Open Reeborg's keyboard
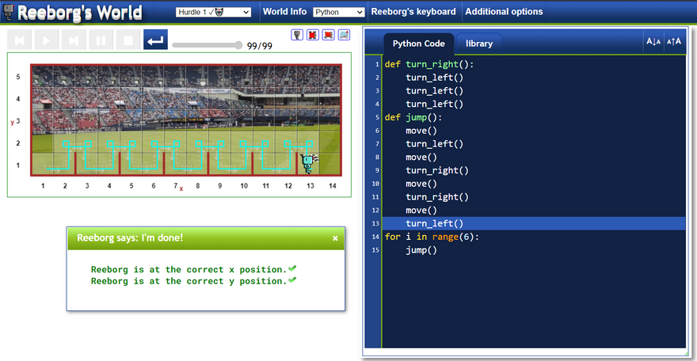 413,12
